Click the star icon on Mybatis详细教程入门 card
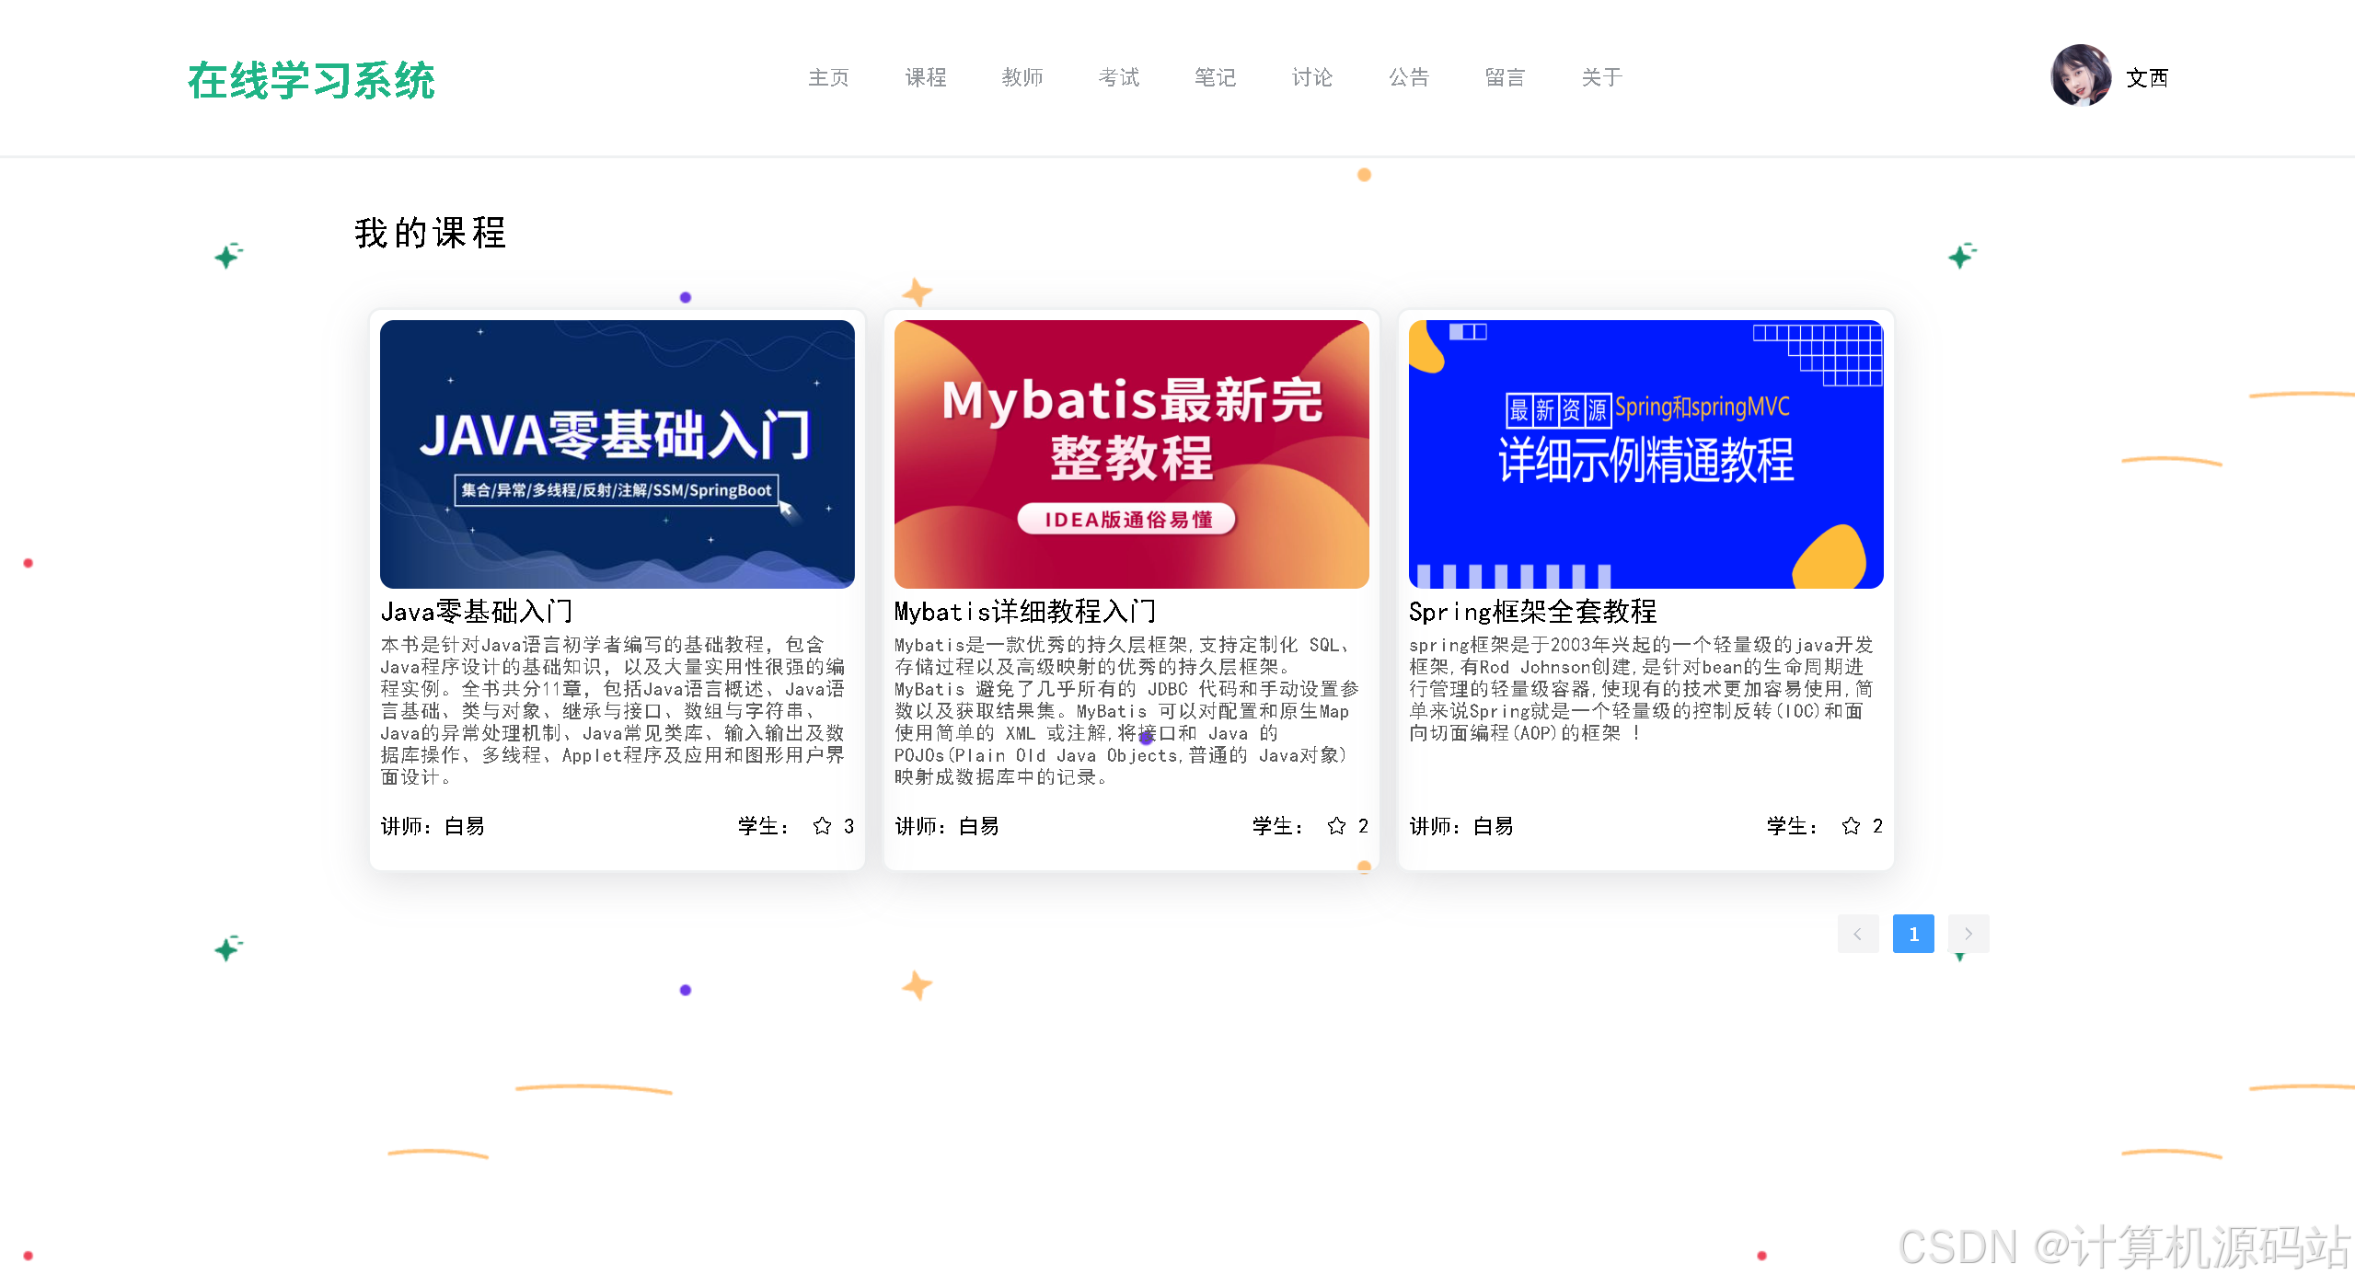 pos(1334,826)
